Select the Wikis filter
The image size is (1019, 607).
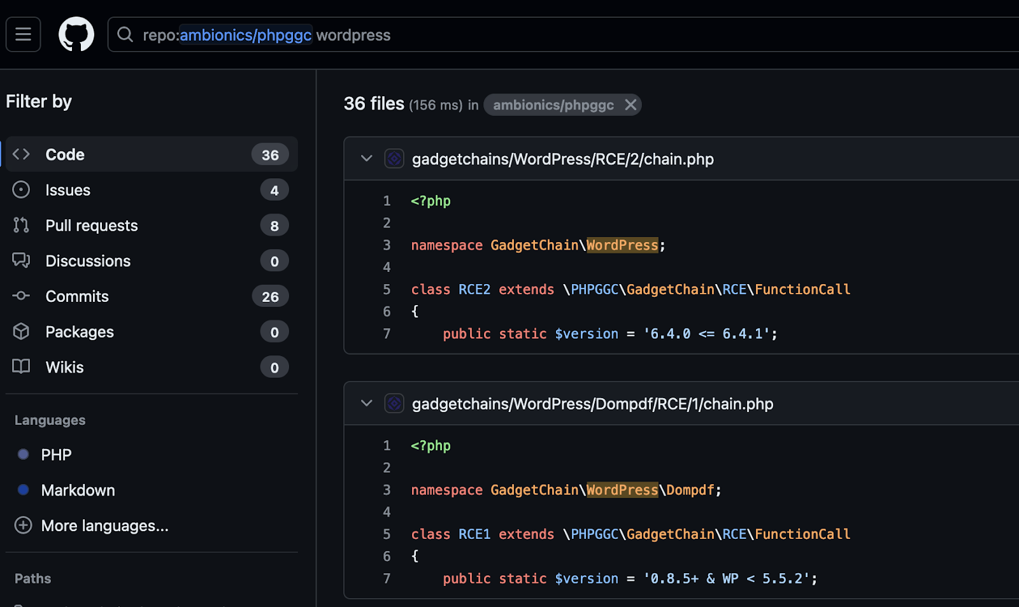pos(152,368)
